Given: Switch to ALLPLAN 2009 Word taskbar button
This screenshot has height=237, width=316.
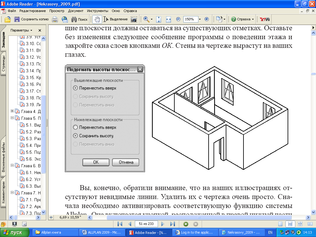Looking at the screenshot, I should point(102,233).
